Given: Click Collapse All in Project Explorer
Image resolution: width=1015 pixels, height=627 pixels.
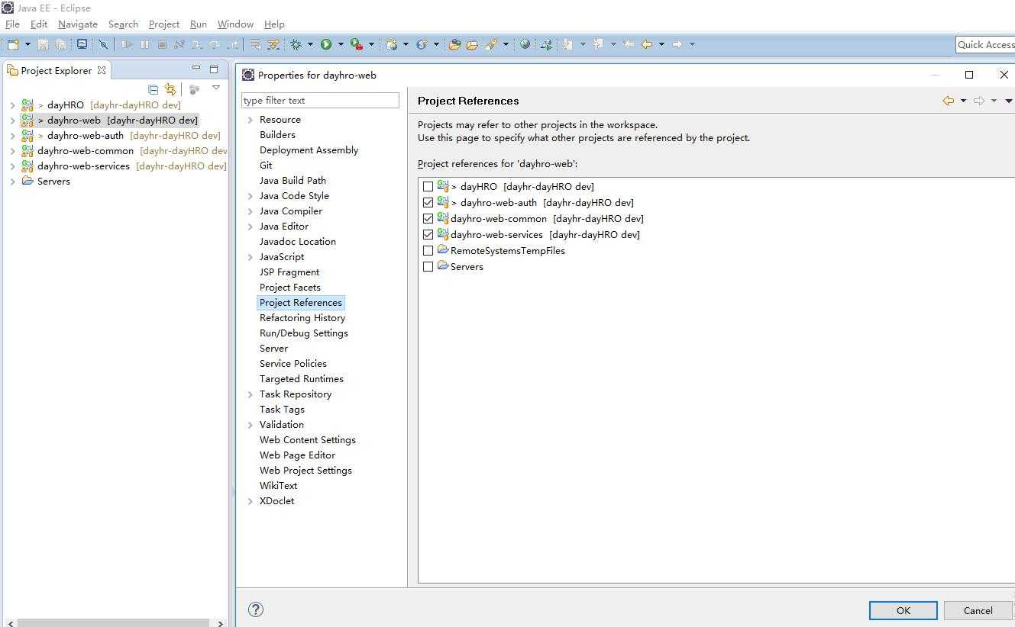Looking at the screenshot, I should click(154, 89).
